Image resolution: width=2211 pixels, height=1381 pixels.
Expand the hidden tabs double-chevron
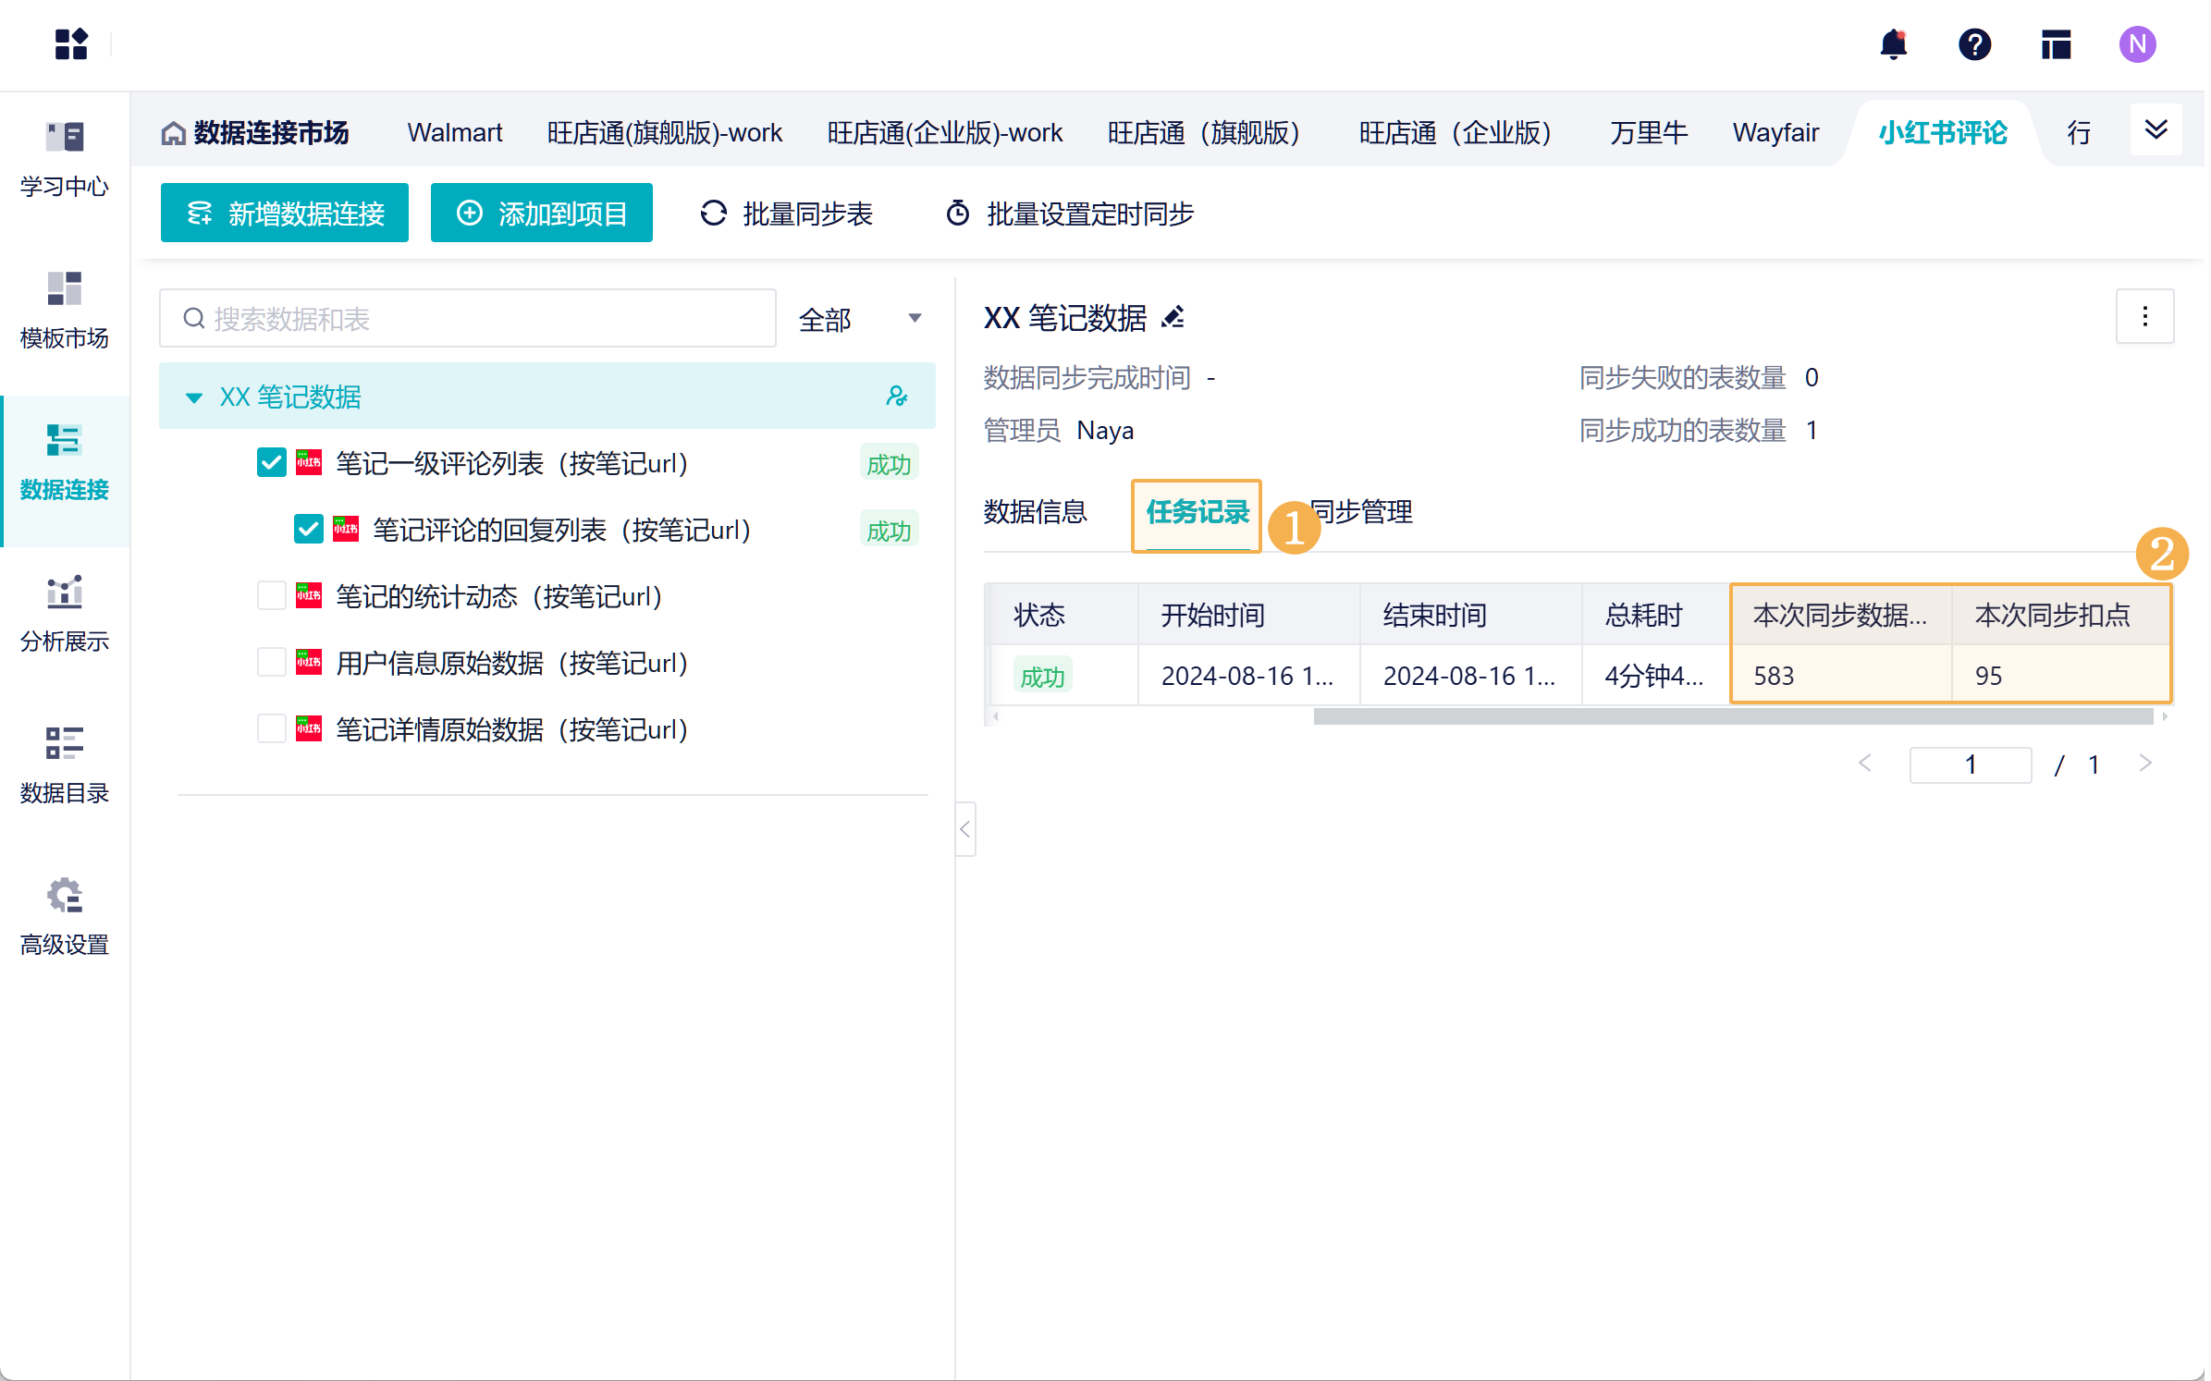point(2156,130)
